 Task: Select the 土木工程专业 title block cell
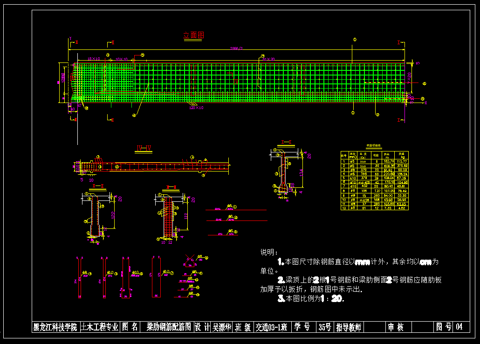click(x=99, y=327)
